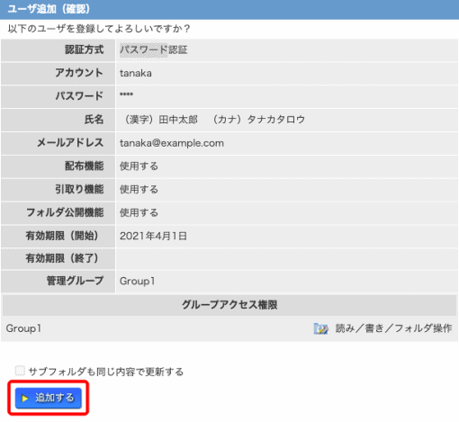Click the フォルダ公開機能 row value 使用する
This screenshot has height=422, width=459.
point(139,213)
